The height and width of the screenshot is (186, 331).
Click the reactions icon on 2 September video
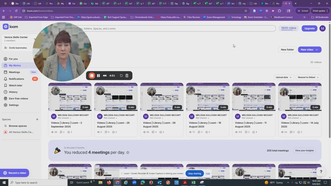pos(69,132)
